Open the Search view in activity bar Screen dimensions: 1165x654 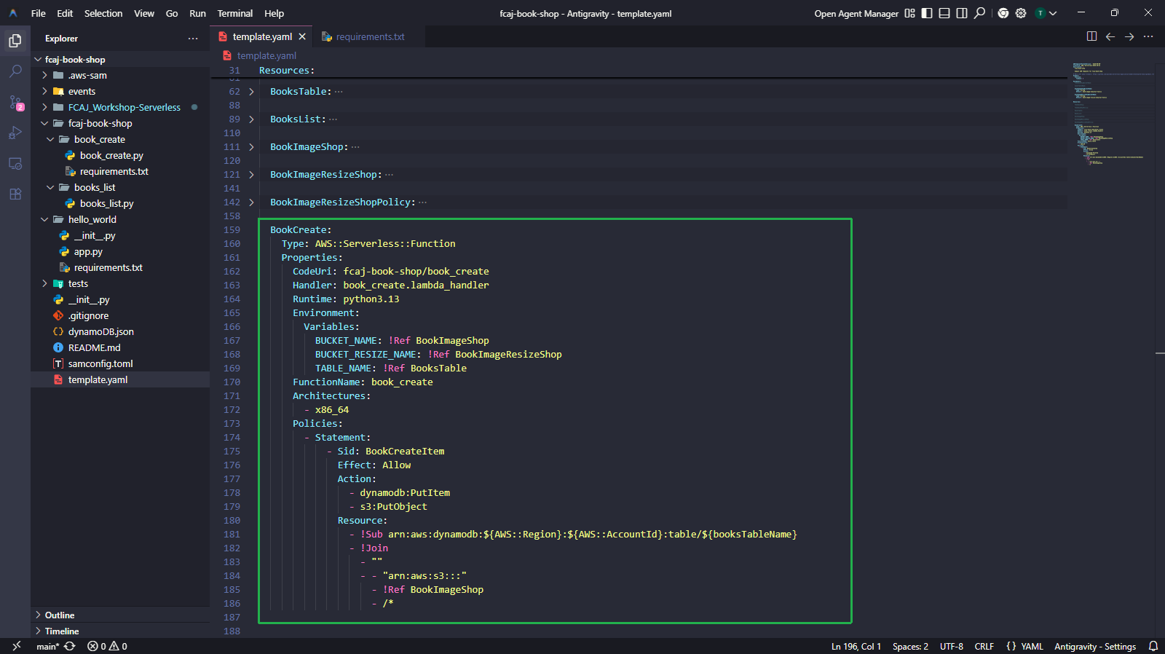click(x=15, y=71)
